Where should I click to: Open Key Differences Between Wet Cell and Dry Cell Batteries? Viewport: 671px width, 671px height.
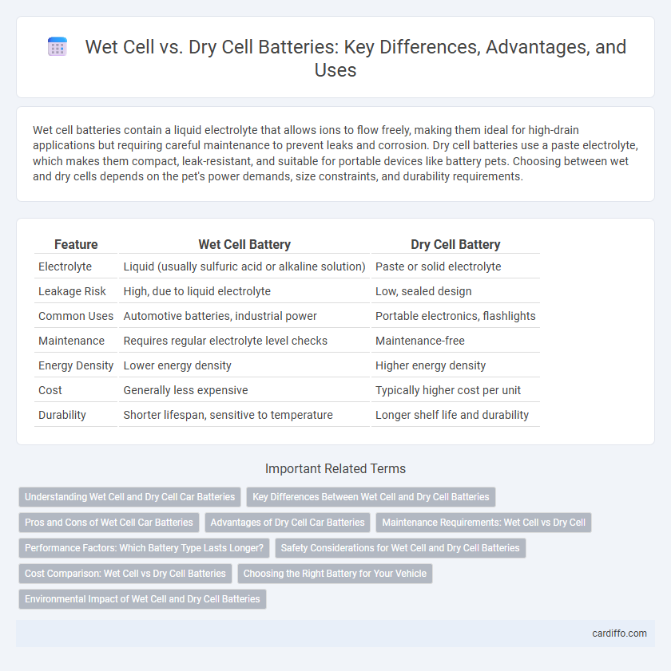coord(371,497)
